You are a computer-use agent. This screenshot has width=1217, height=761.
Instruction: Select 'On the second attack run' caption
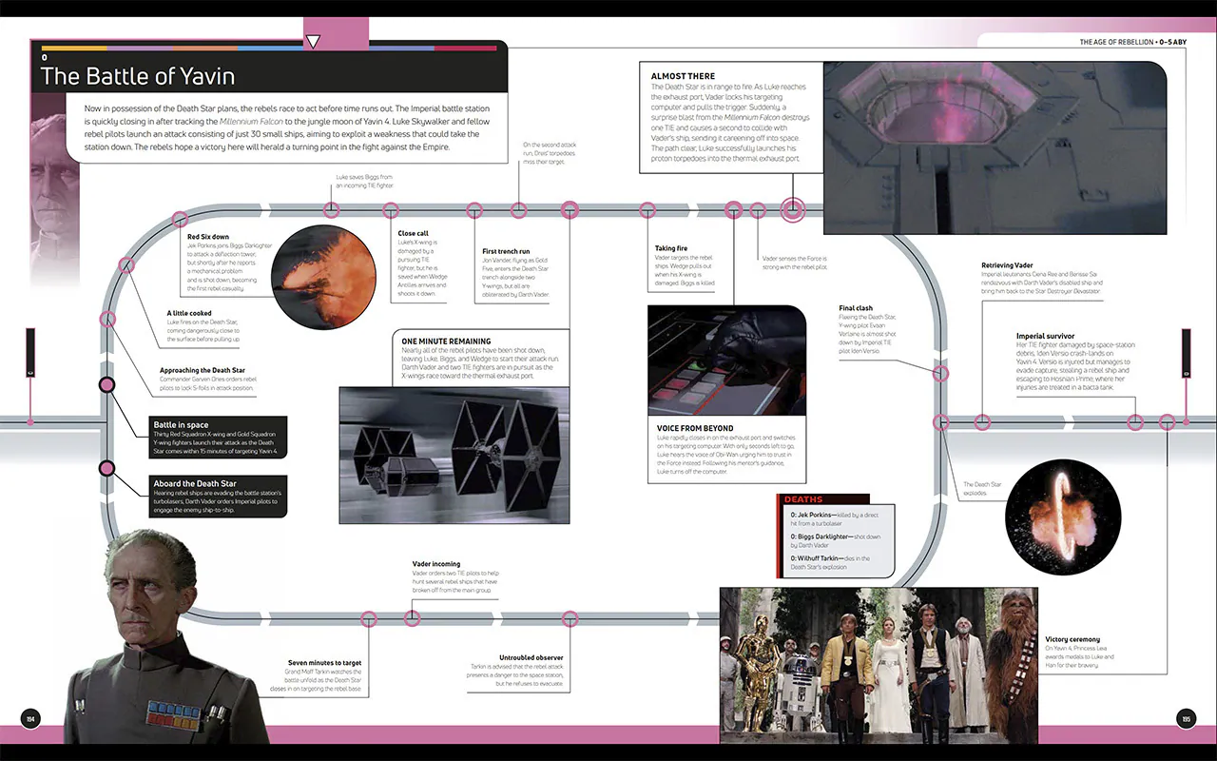(x=549, y=153)
